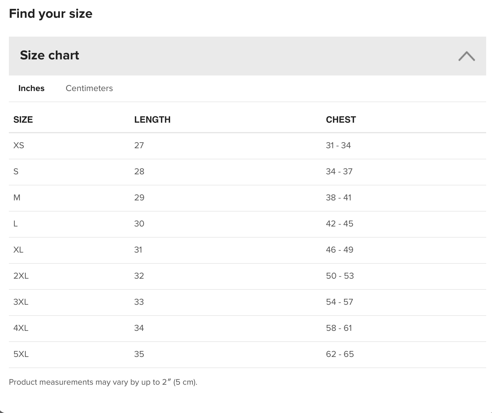
Task: Click the 5XL size row label
Action: 21,354
